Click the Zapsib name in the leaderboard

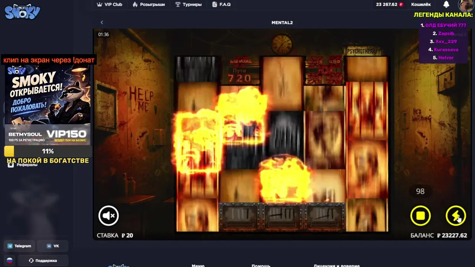(446, 33)
